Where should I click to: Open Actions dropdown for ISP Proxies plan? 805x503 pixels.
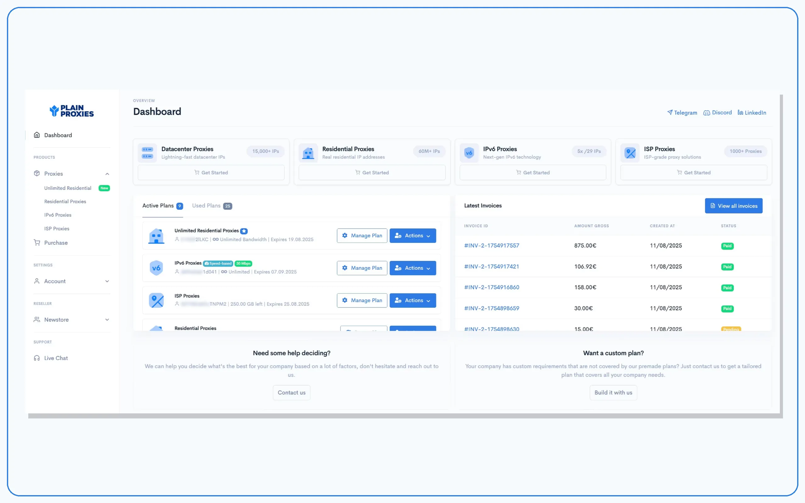(x=413, y=301)
